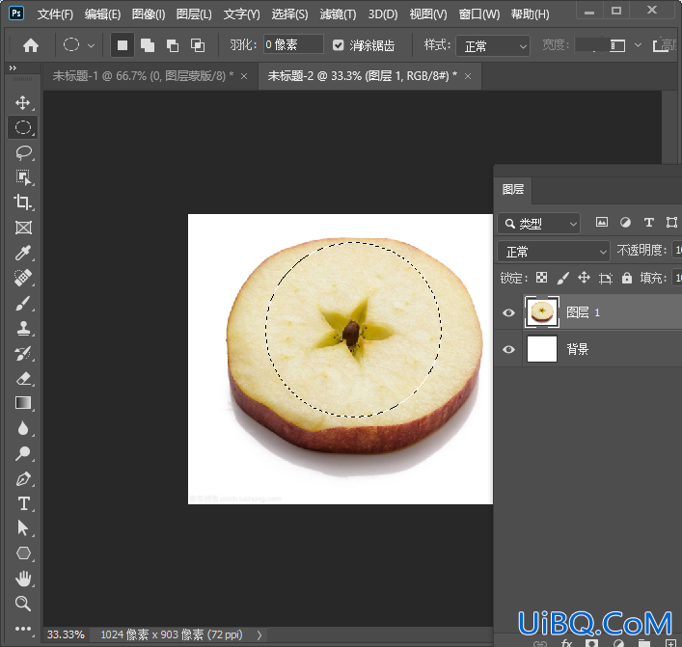Close the 未标题-2 document tab
The image size is (682, 647).
468,76
